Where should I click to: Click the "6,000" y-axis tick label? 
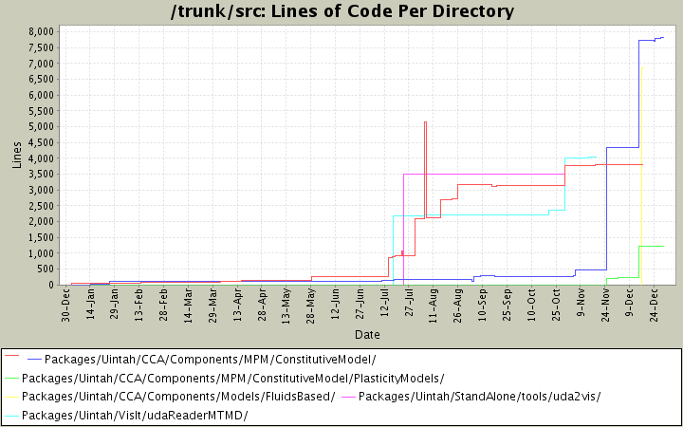tap(43, 95)
